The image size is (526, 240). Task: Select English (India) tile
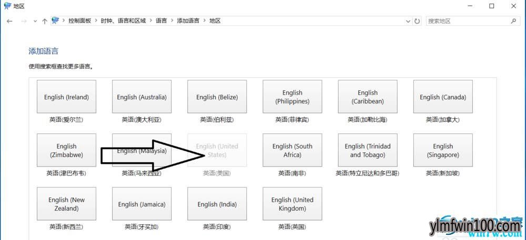217,204
